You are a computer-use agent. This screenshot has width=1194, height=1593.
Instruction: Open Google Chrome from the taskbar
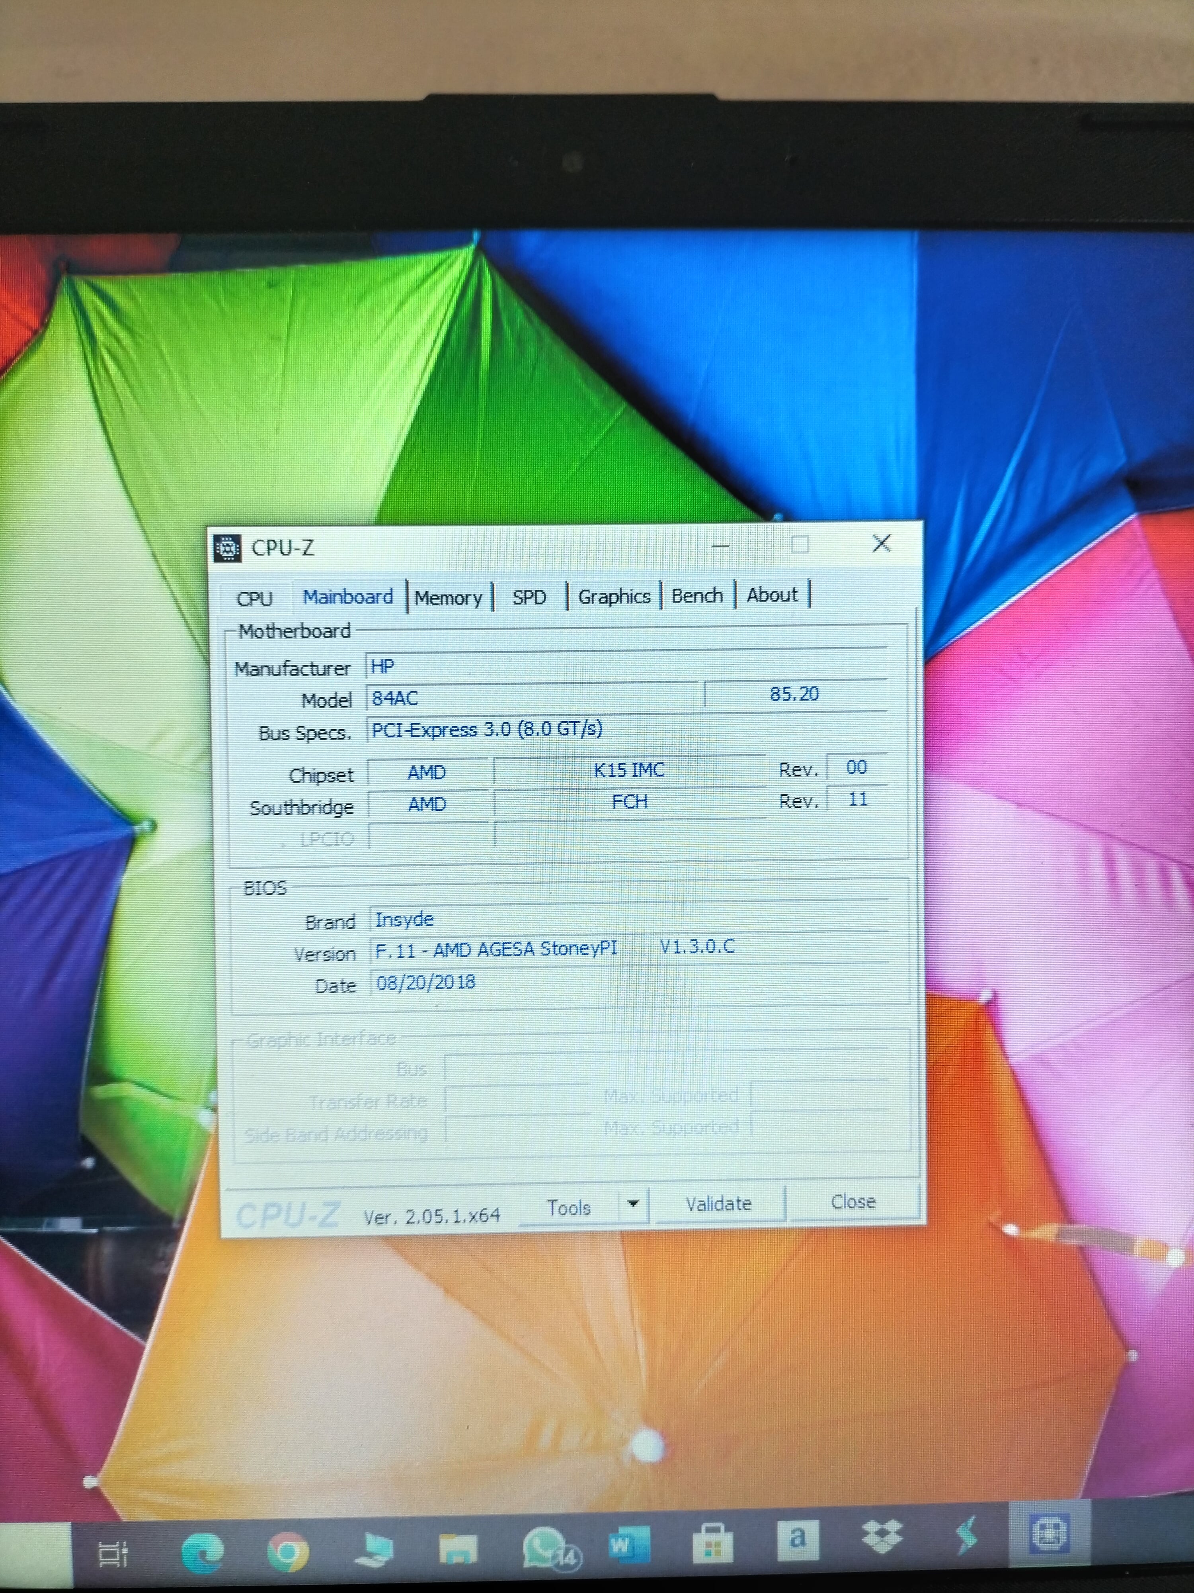[288, 1551]
